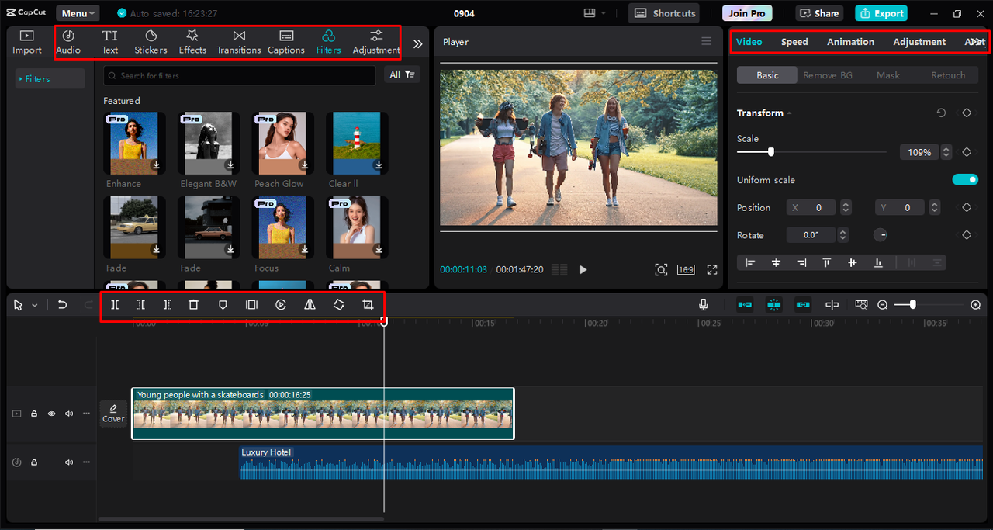The height and width of the screenshot is (530, 993).
Task: Click the split clip tool
Action: coord(115,305)
